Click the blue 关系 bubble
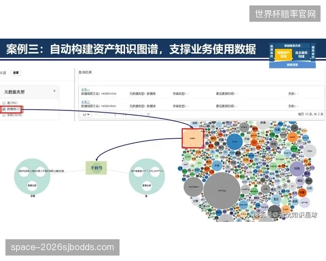 [x=217, y=166]
